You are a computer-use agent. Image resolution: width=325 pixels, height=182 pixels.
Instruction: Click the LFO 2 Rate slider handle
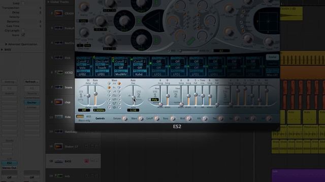point(133,97)
